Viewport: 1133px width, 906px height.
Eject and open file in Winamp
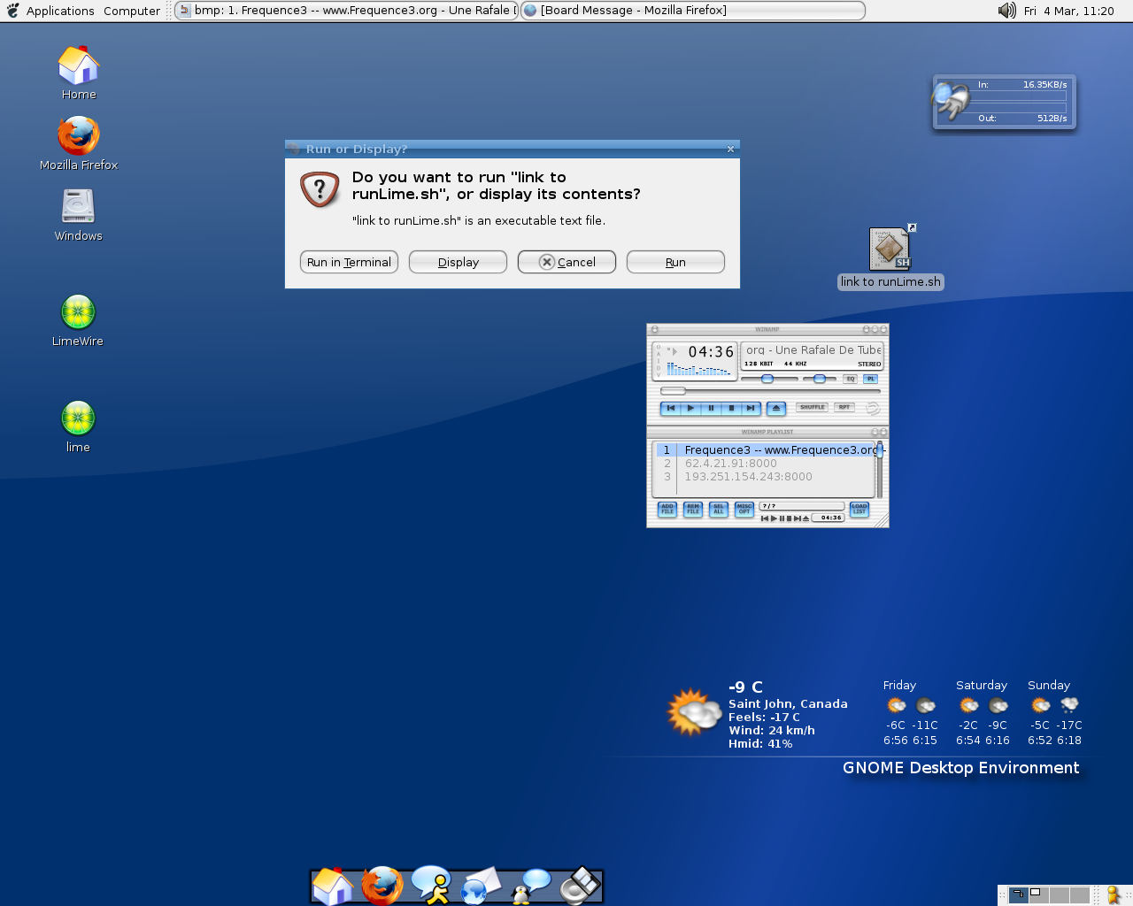pyautogui.click(x=776, y=408)
